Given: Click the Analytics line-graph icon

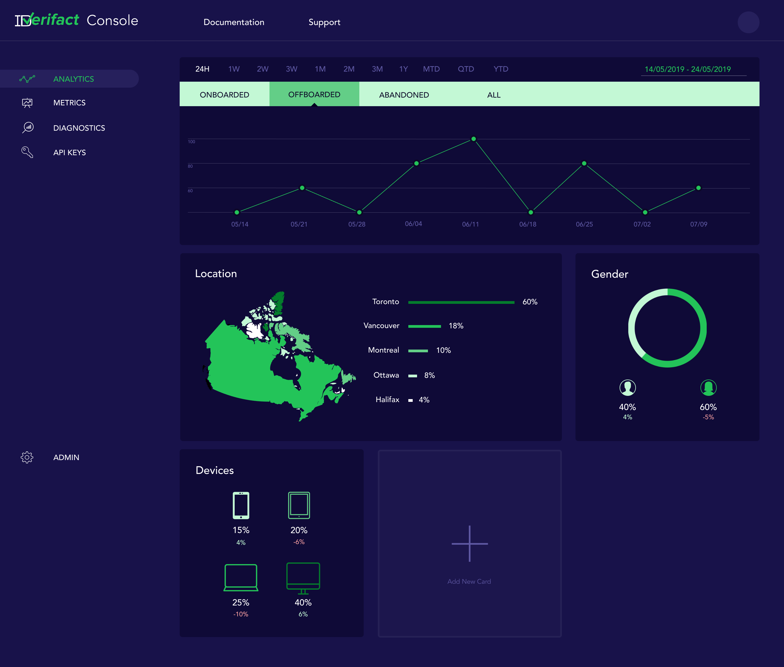Looking at the screenshot, I should (x=27, y=79).
